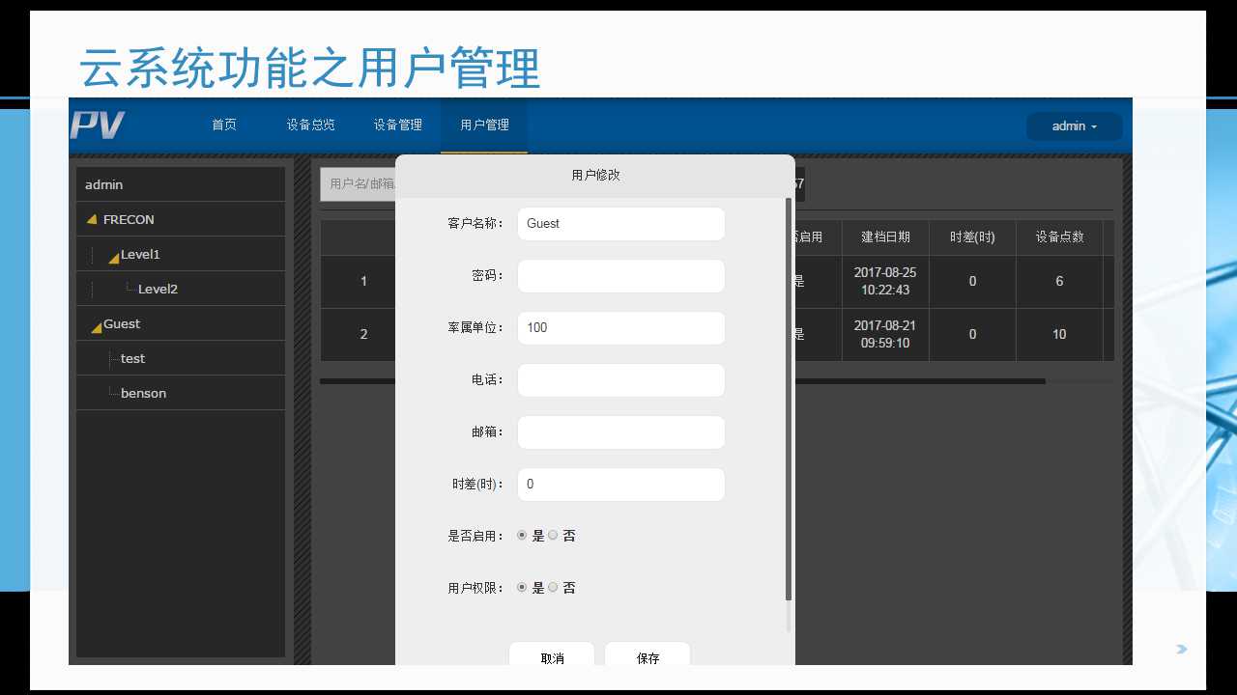Select the 'benson' user in the sidebar tree

pyautogui.click(x=143, y=393)
